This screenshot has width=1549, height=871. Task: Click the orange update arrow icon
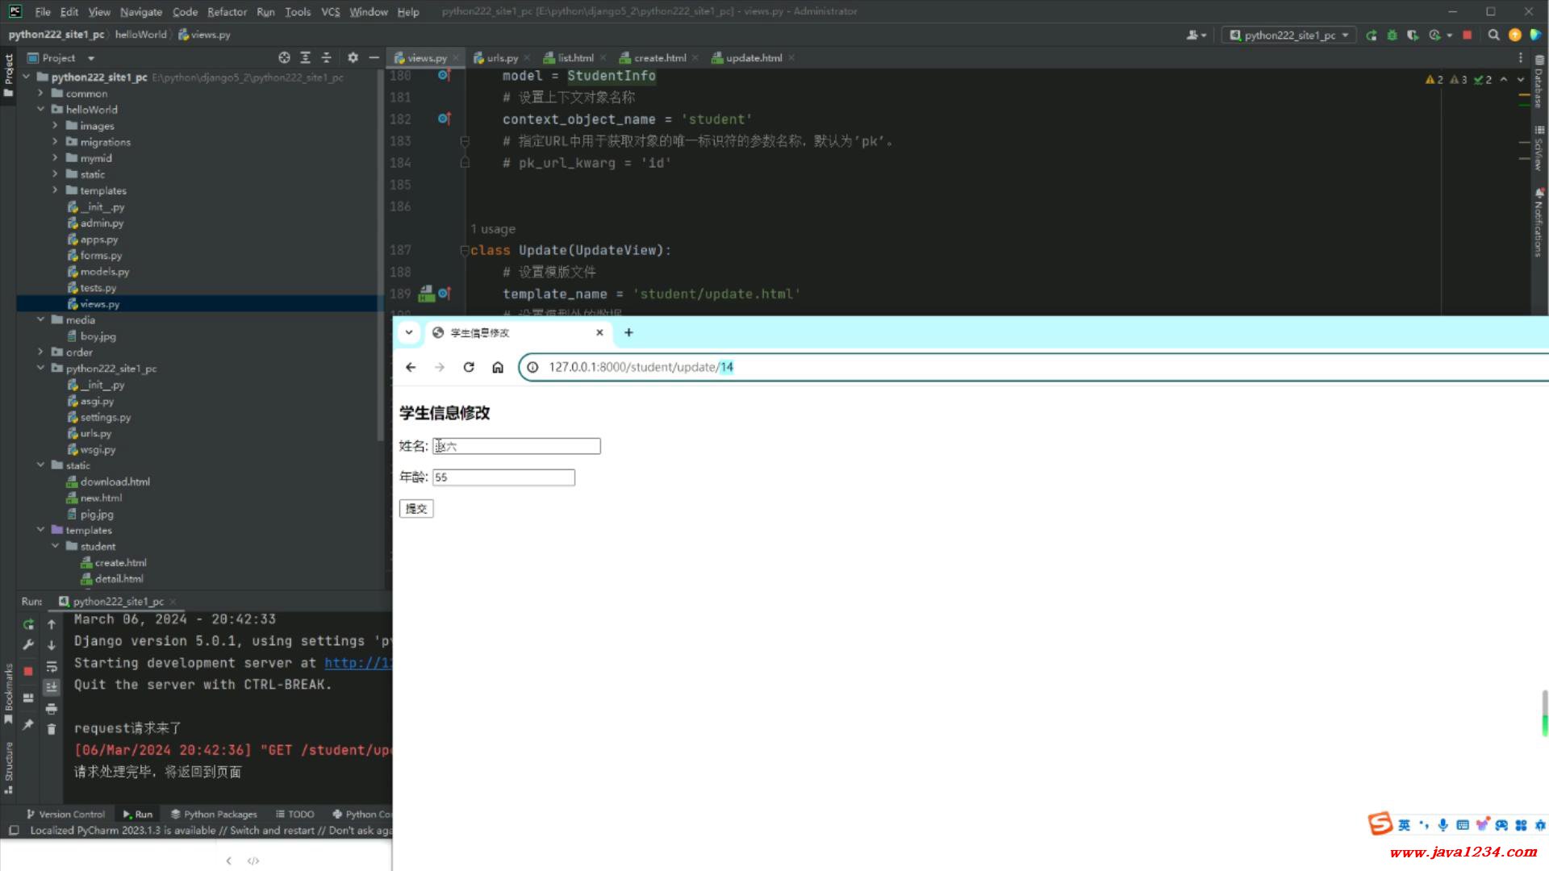[x=1514, y=35]
